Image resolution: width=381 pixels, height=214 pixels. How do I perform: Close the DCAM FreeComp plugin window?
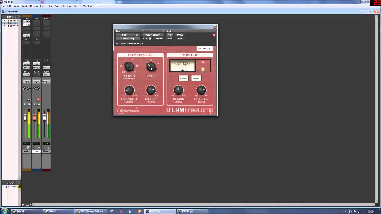click(215, 27)
